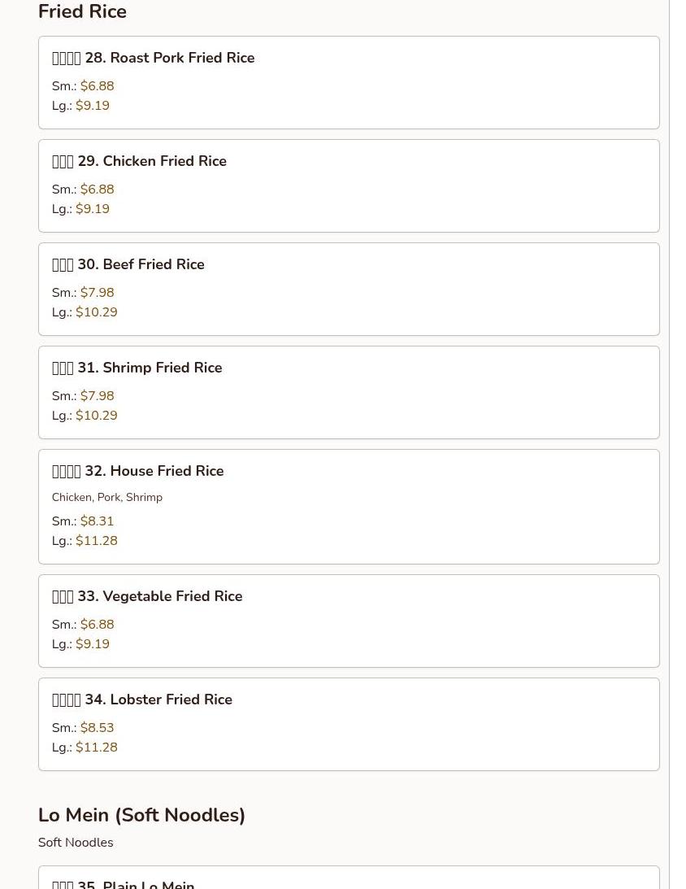Screen dimensions: 686x889
Task: Choose Shrimp Fried Rice small $7.98 price
Action: (x=97, y=396)
